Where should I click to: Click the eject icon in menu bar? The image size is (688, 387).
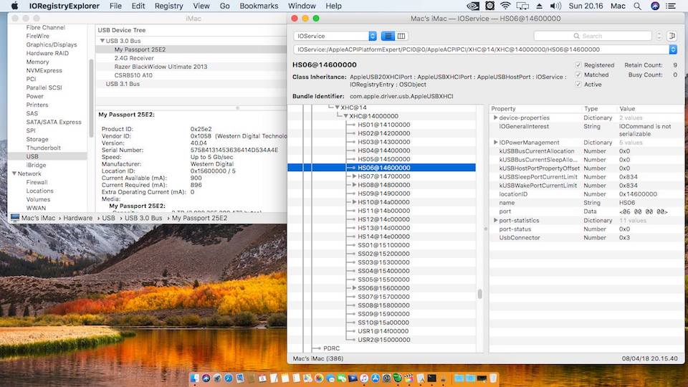539,6
